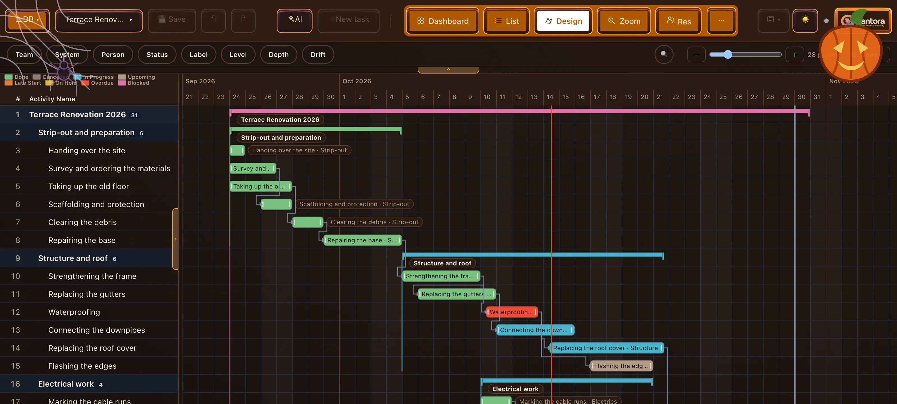Open the DB dropdown menu

27,20
